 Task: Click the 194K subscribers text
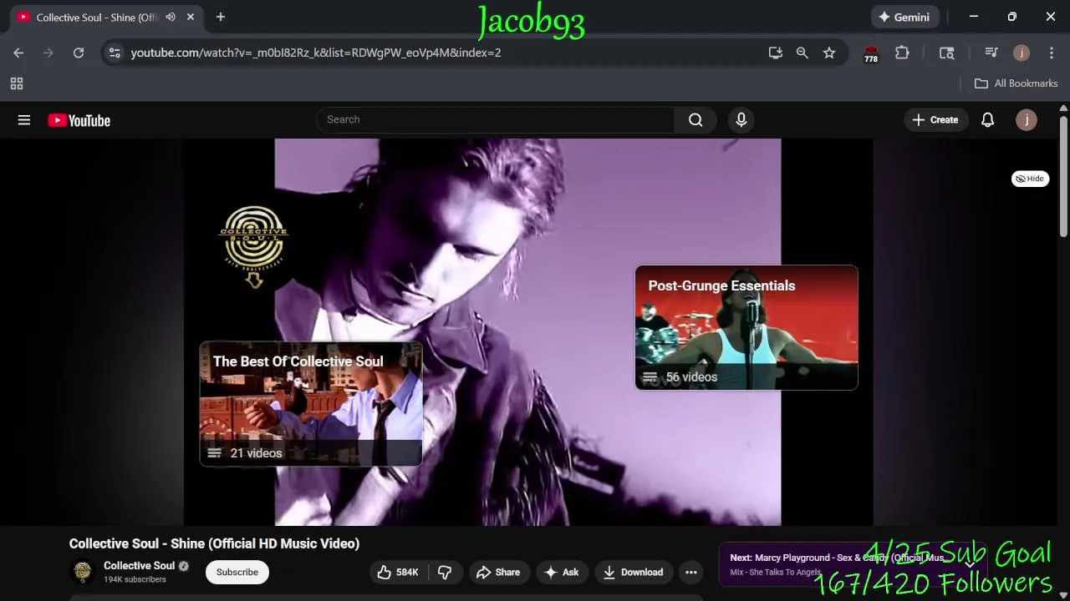click(135, 579)
